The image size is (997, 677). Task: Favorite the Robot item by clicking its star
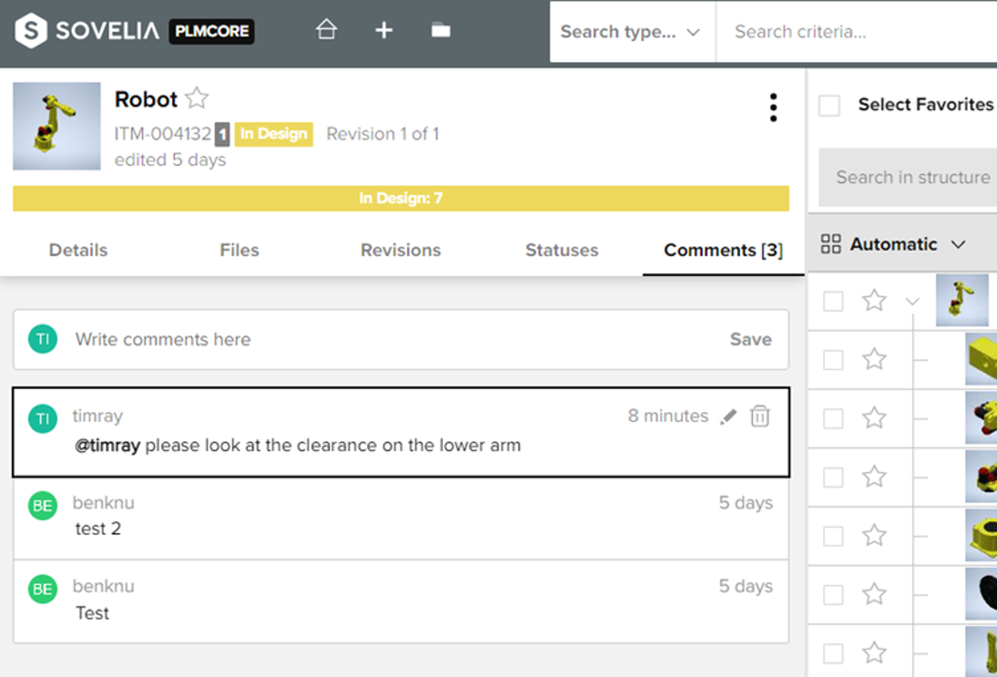(x=197, y=98)
